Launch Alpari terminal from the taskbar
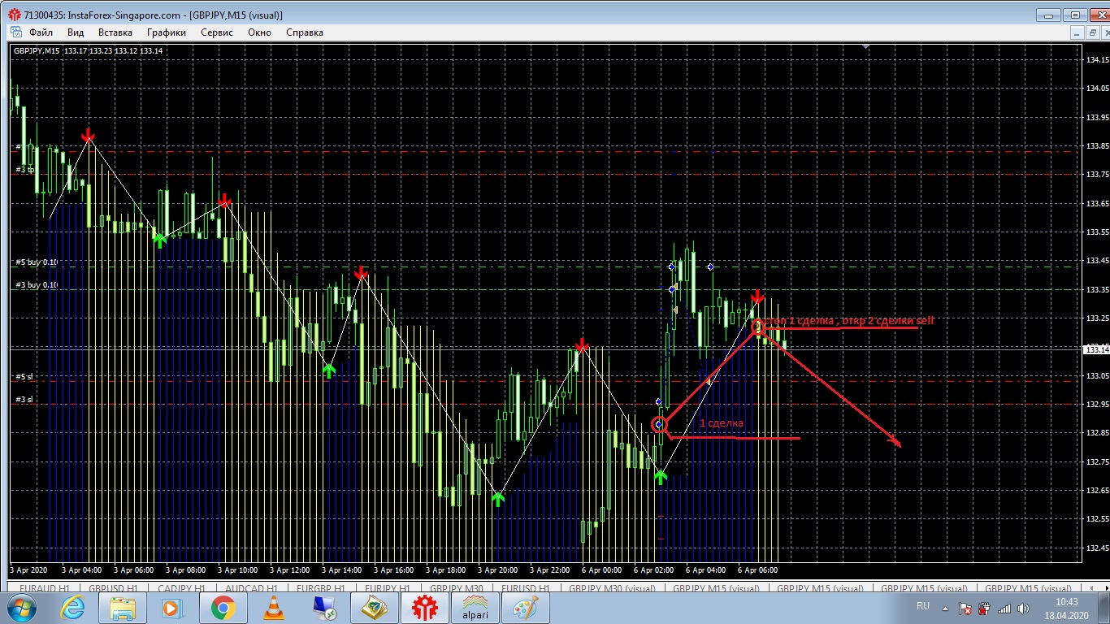1110x624 pixels. coord(475,607)
